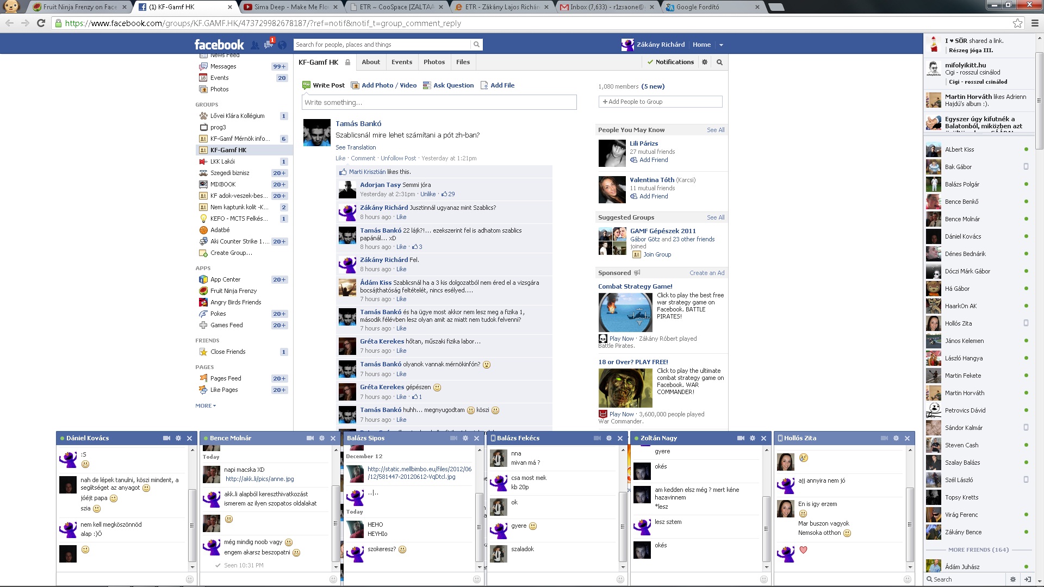Expand More Friends (164) in chat list
Viewport: 1044px width, 587px height.
978,549
